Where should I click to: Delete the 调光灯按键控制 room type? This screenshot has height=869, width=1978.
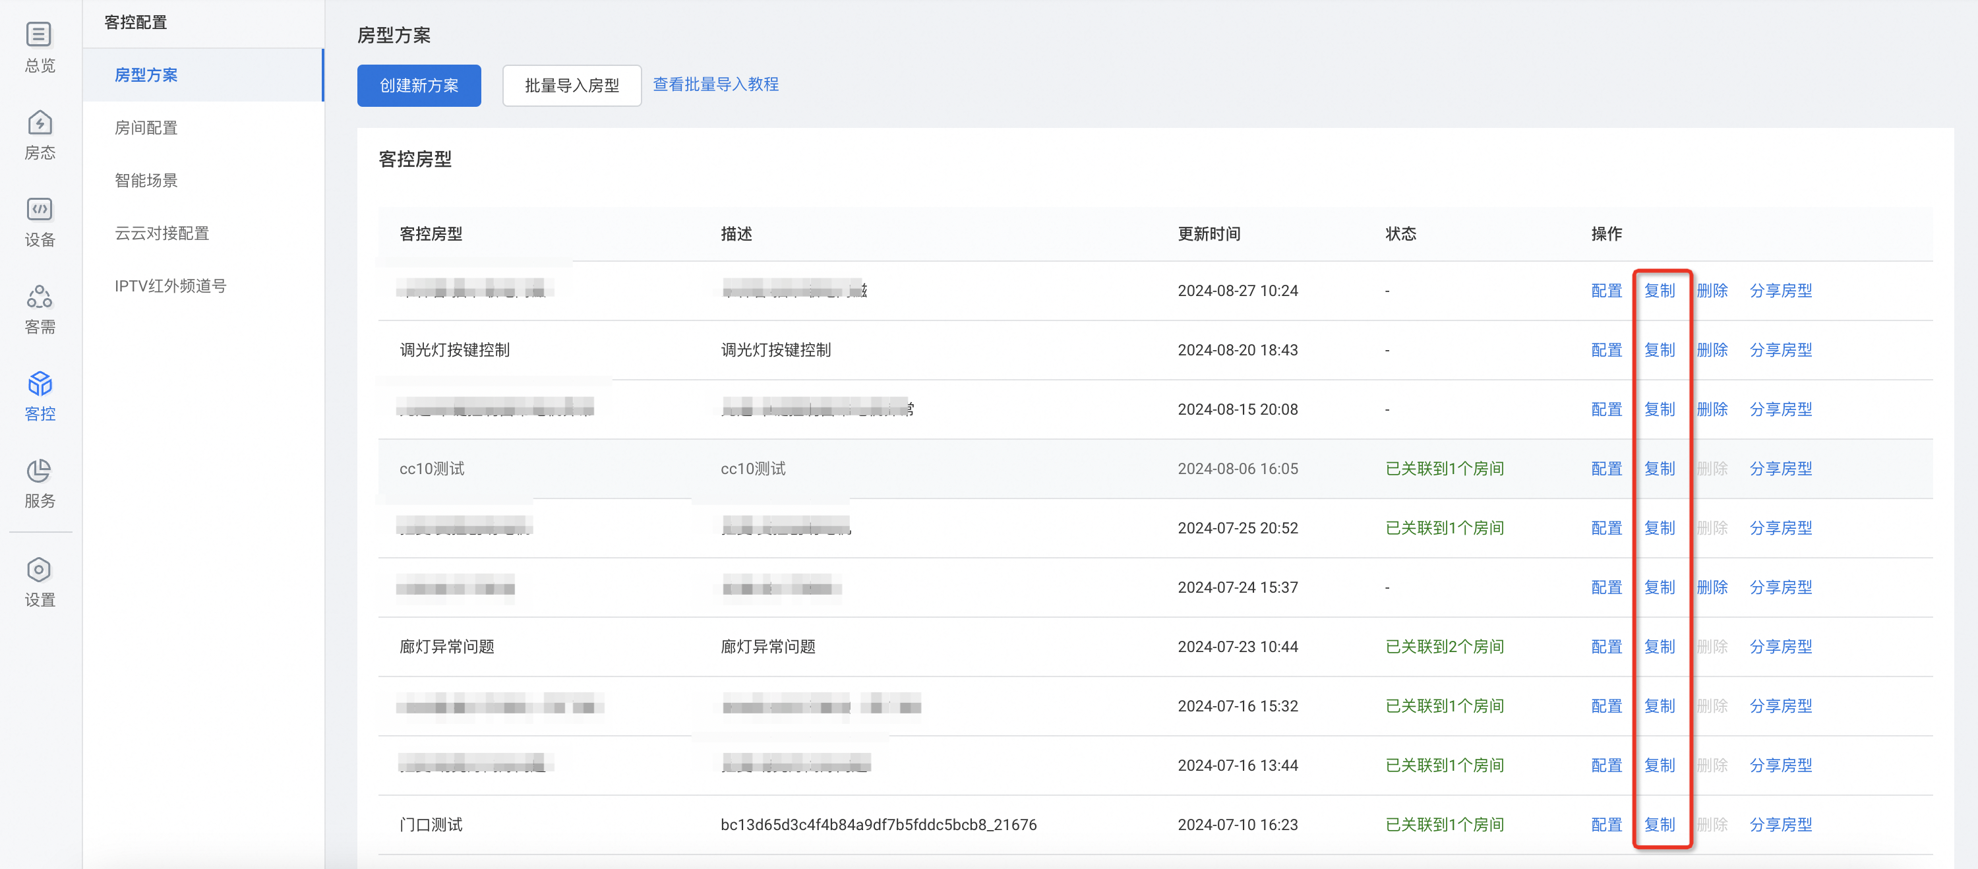click(x=1712, y=350)
